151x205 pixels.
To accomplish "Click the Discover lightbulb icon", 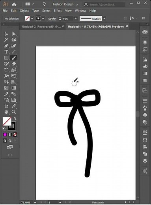I will click(44, 4).
